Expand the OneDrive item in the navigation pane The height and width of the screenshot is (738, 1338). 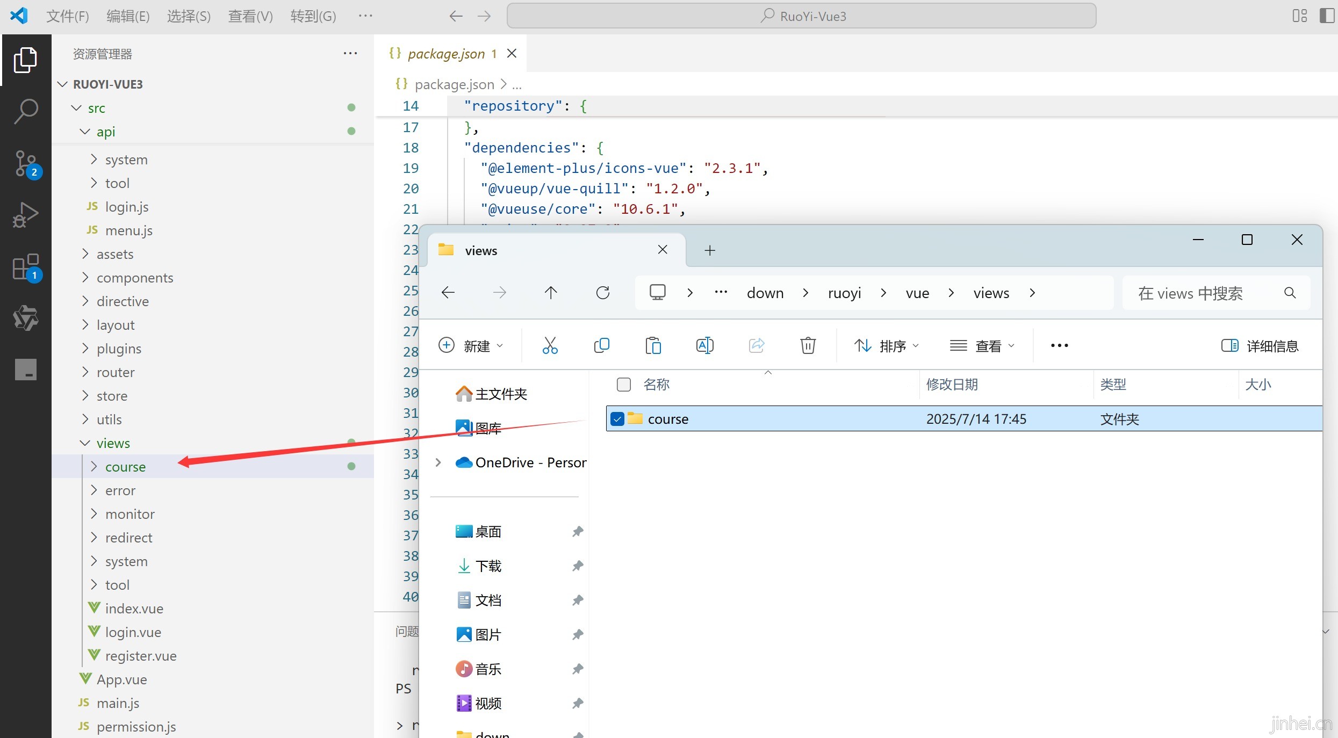point(438,462)
